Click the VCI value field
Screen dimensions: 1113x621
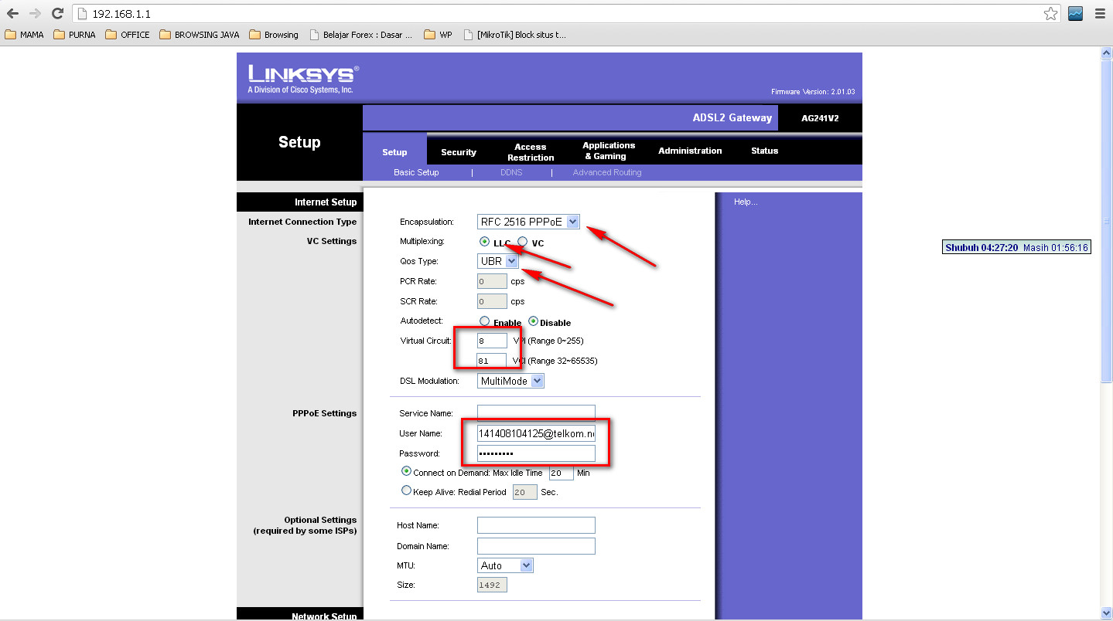coord(492,361)
